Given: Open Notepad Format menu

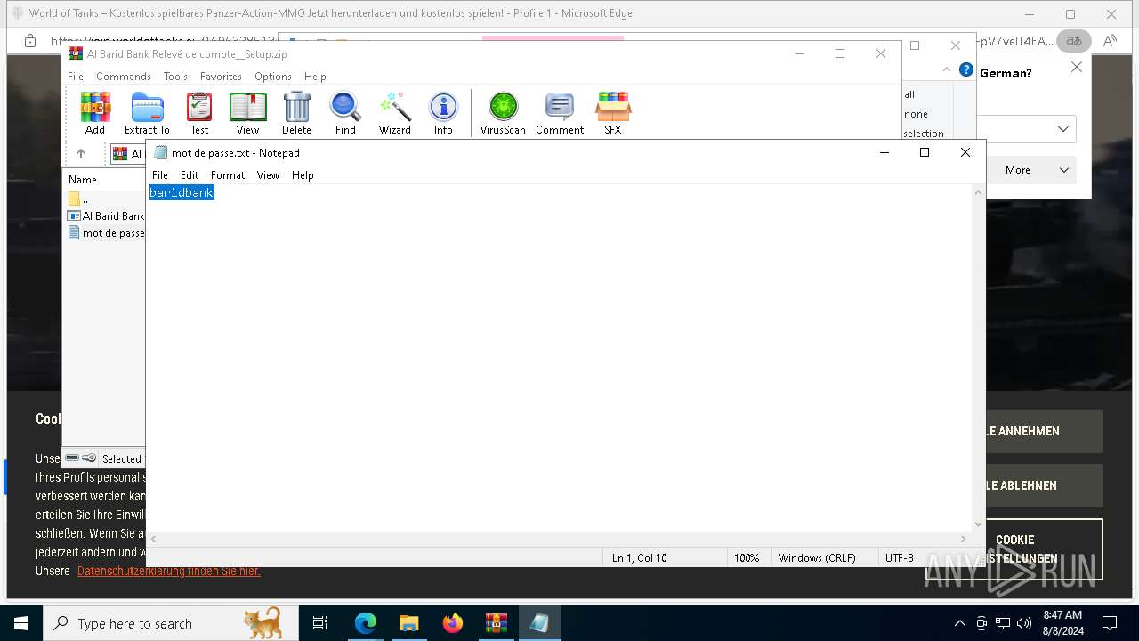Looking at the screenshot, I should click(x=228, y=175).
